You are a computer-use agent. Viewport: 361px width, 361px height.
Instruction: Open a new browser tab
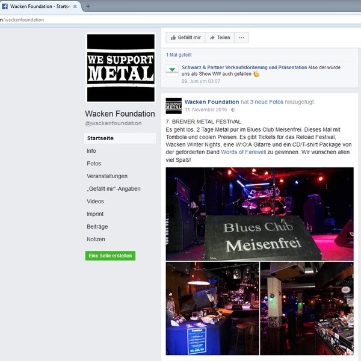coord(88,7)
